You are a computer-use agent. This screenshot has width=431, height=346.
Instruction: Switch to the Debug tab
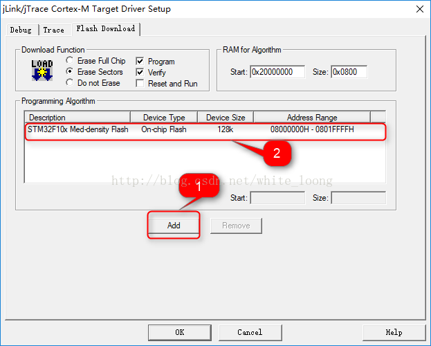[x=21, y=30]
